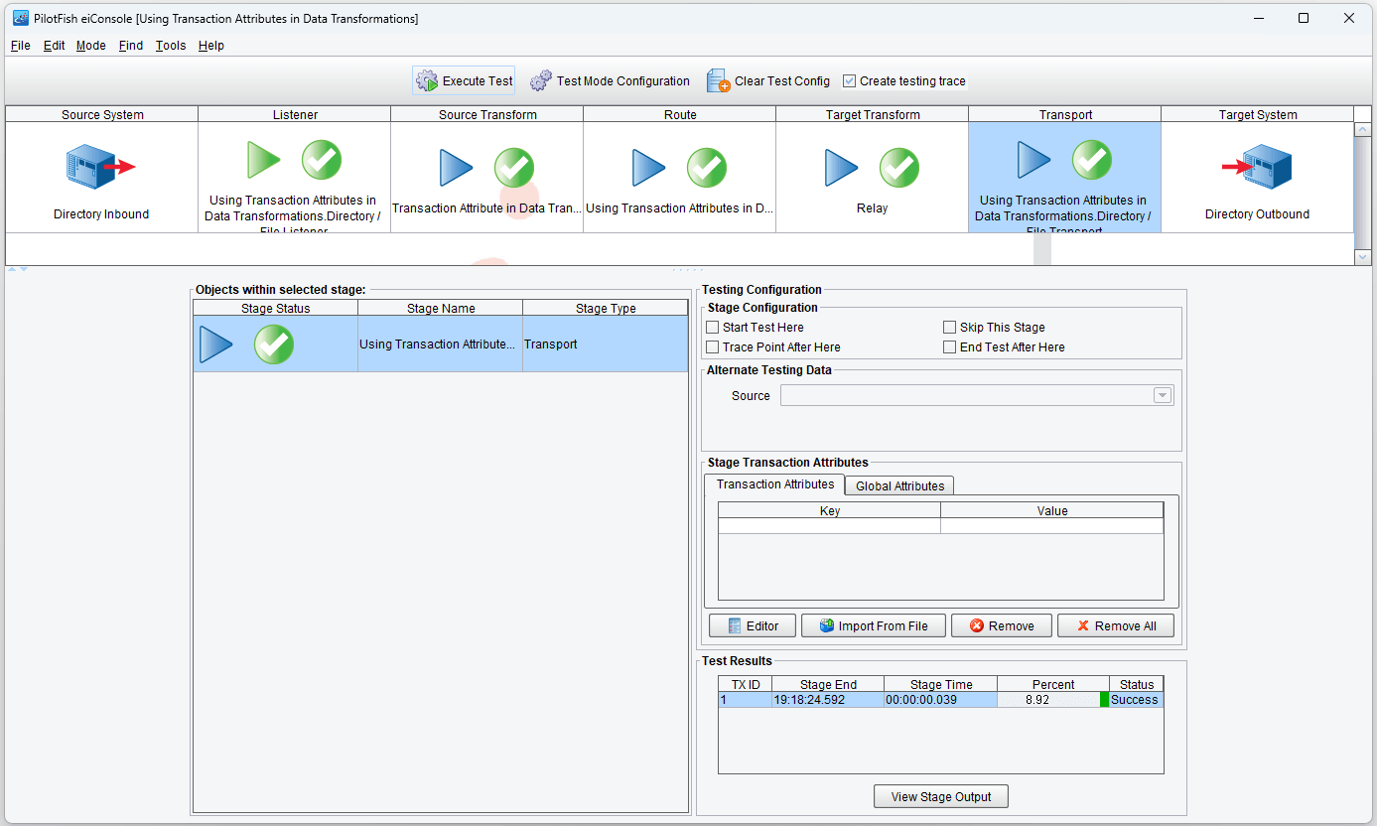The height and width of the screenshot is (826, 1377).
Task: Click stage pipeline scrollbar down arrow
Action: pyautogui.click(x=1362, y=257)
